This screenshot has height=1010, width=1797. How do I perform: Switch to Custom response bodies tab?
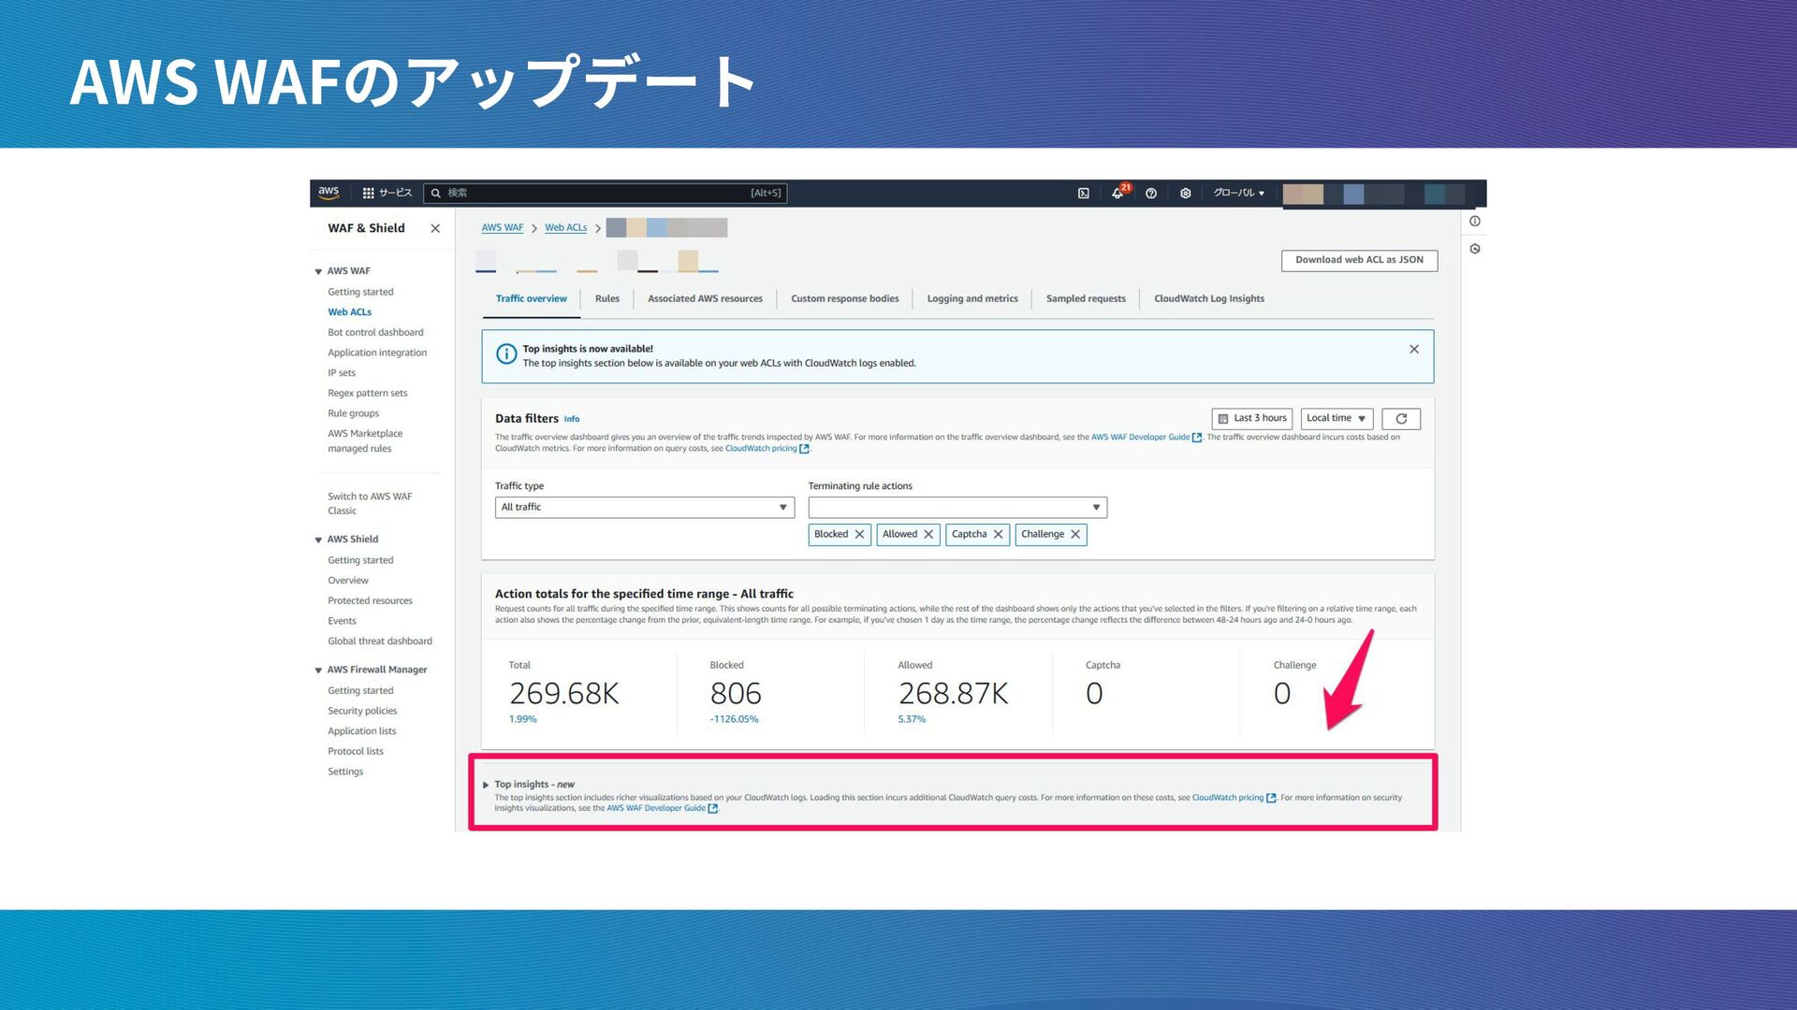pos(844,299)
